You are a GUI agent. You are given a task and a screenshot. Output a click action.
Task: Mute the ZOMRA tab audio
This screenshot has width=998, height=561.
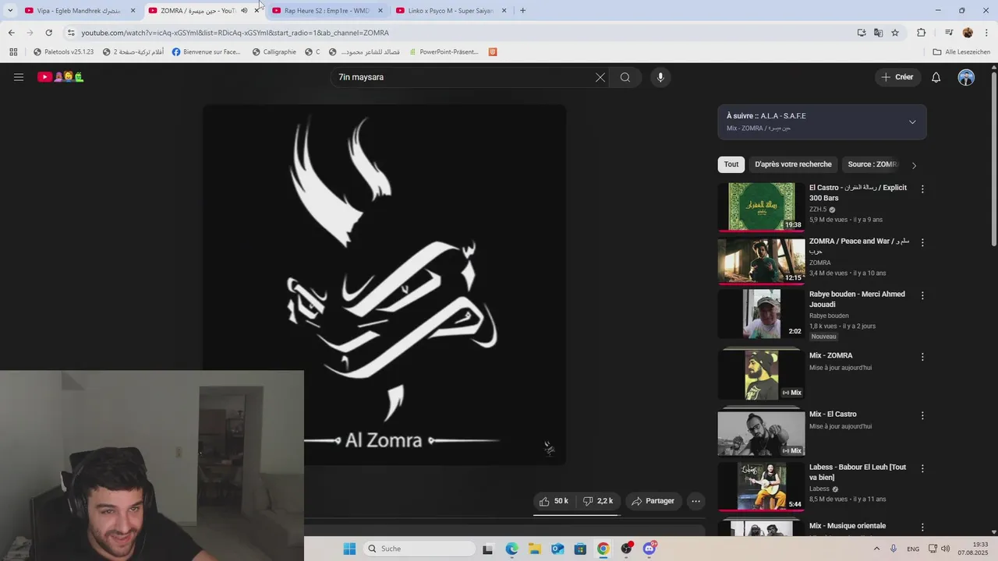244,11
